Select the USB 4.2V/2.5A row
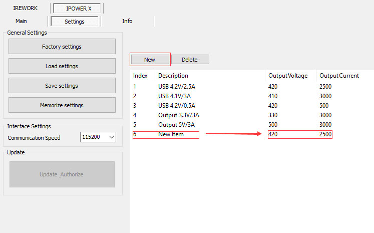374x233 pixels. pos(176,87)
